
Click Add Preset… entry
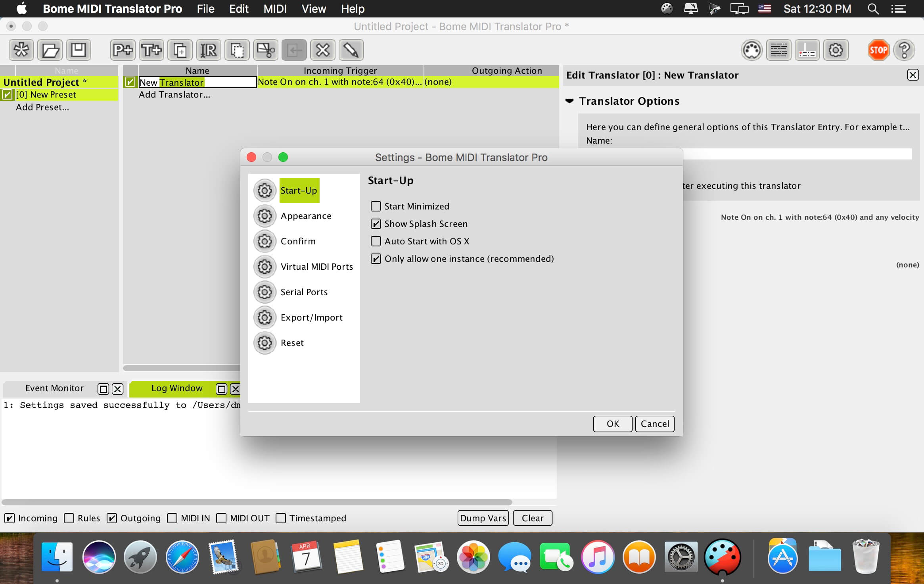click(x=42, y=107)
